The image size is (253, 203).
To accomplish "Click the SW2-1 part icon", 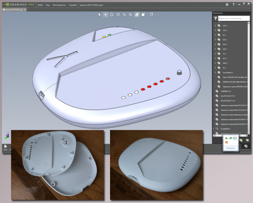I will coord(219,63).
